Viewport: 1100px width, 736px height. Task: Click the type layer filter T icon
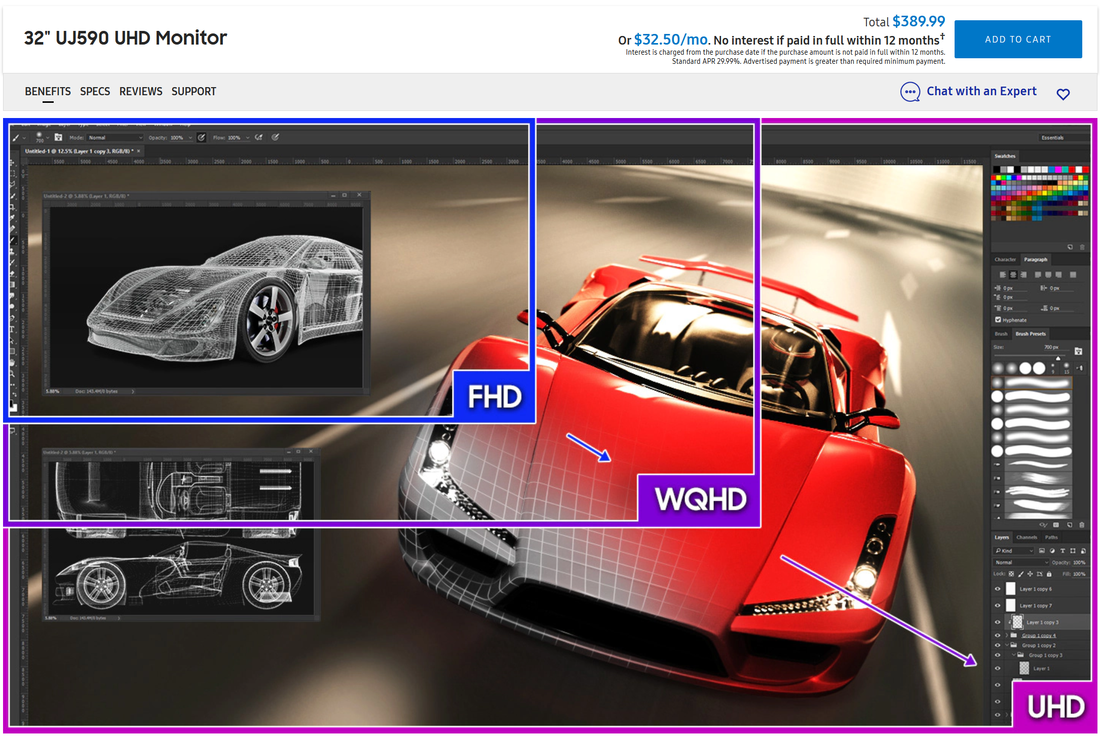1063,551
